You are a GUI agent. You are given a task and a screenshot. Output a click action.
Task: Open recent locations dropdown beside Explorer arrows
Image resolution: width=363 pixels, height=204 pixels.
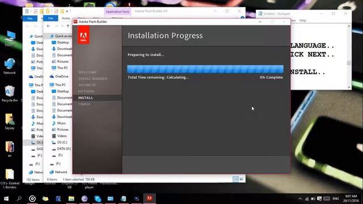pyautogui.click(x=62, y=26)
